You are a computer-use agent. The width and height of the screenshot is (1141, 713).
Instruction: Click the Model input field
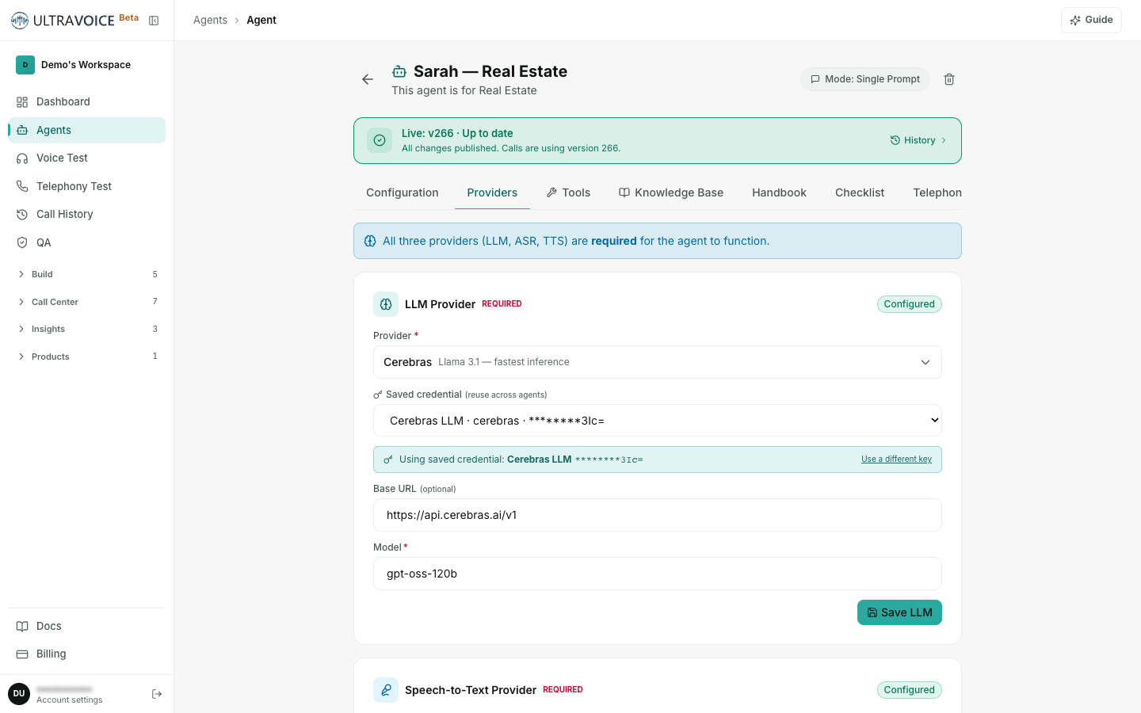pyautogui.click(x=658, y=574)
